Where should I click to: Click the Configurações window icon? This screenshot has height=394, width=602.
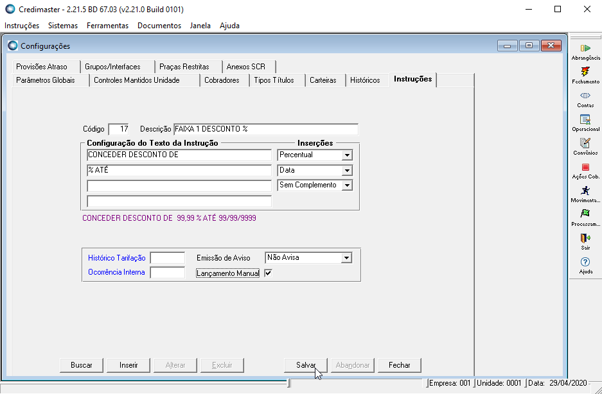[13, 46]
